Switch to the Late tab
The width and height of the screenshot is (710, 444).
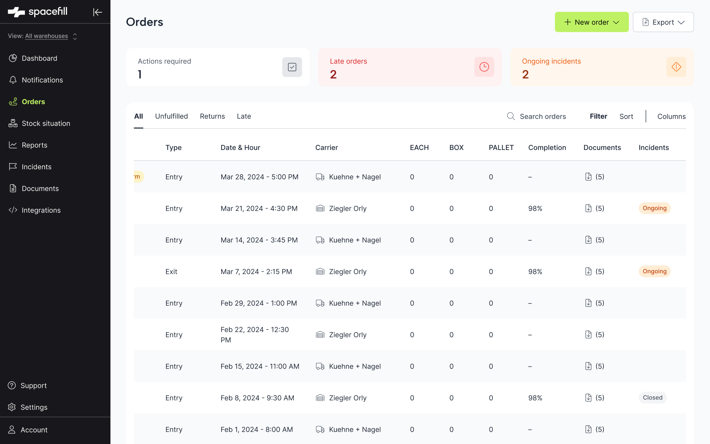coord(244,116)
